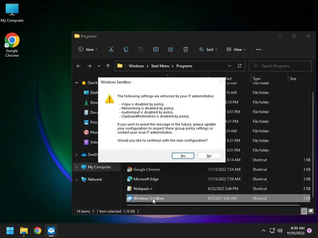318x238 pixels.
Task: Expand the Network tree node
Action: coord(76,179)
